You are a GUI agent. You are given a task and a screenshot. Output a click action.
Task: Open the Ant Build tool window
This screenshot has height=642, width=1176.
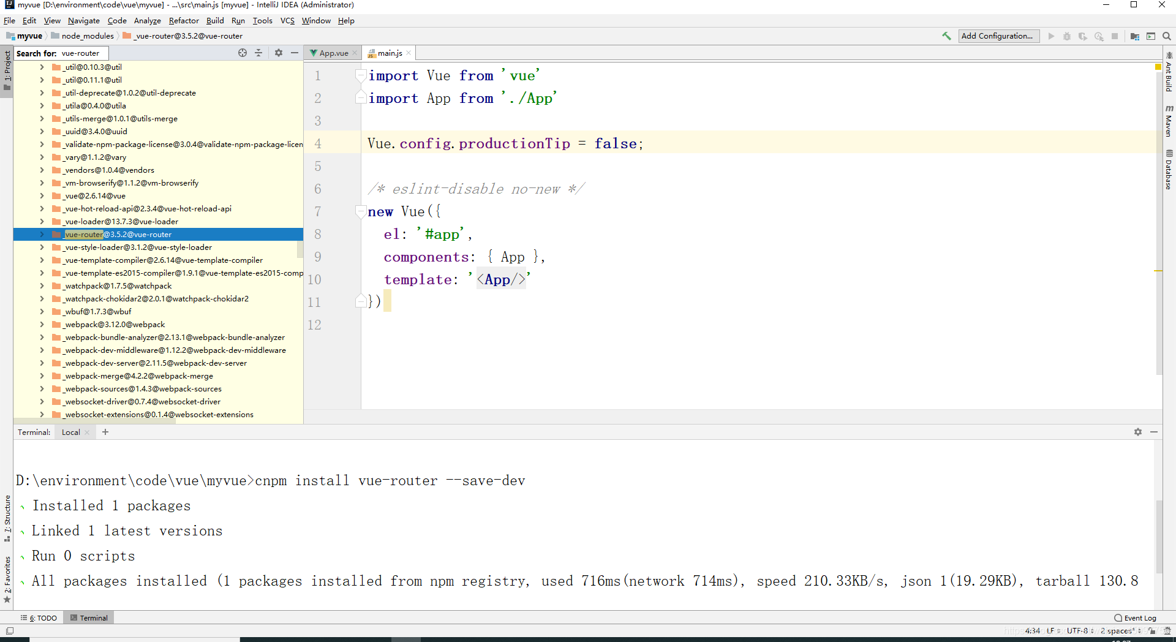pos(1169,72)
